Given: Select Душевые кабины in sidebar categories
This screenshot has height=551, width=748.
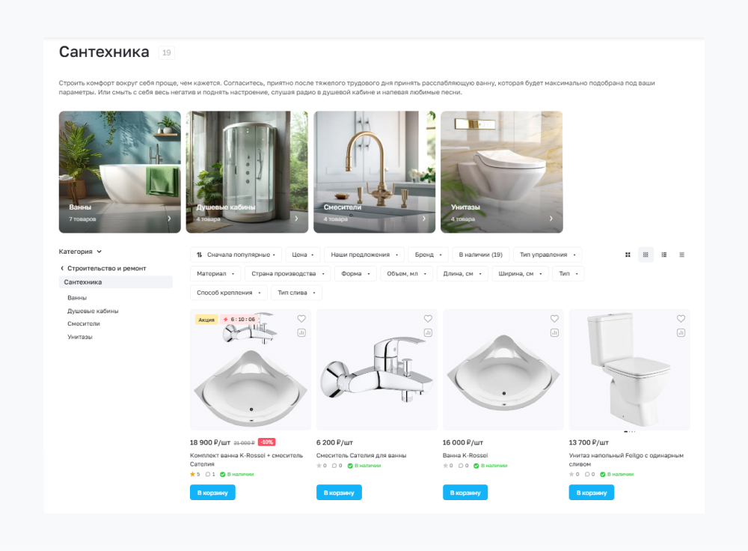Looking at the screenshot, I should tap(93, 311).
